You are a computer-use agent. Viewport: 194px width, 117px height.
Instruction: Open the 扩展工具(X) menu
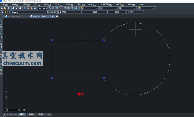[106, 5]
